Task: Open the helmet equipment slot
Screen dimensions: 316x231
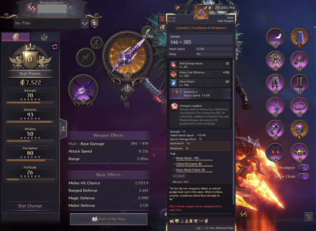Action: point(275,37)
